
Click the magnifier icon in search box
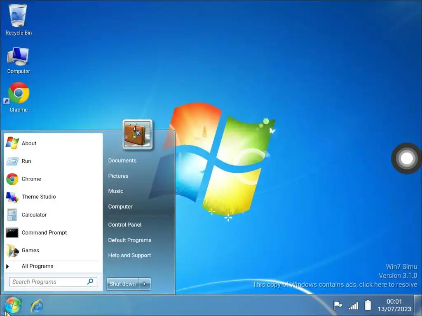[90, 281]
